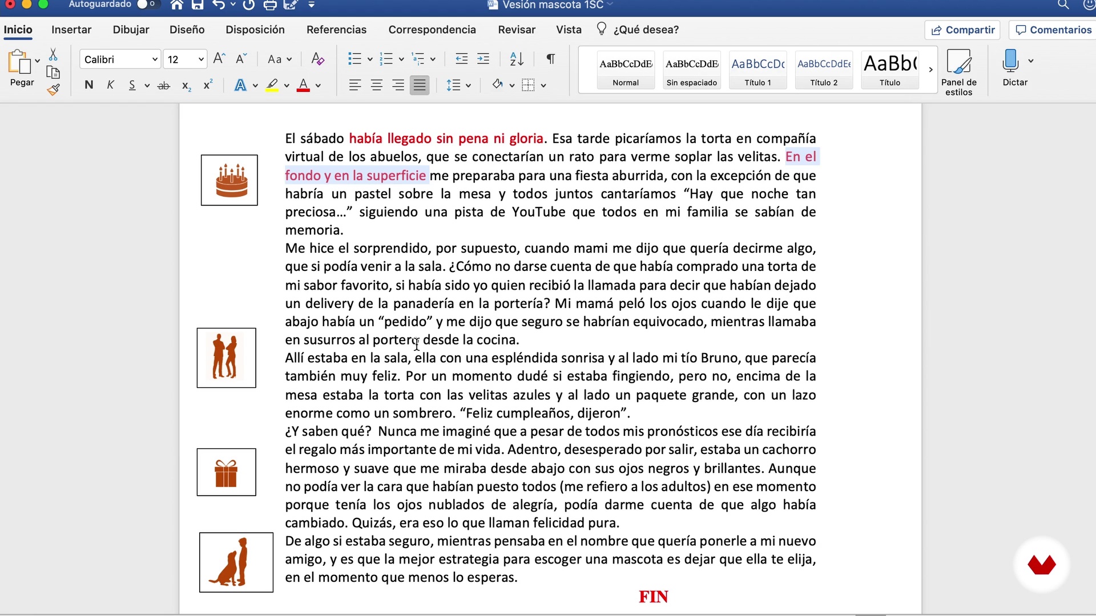Open the Revisar tab
Image resolution: width=1096 pixels, height=616 pixels.
(517, 30)
